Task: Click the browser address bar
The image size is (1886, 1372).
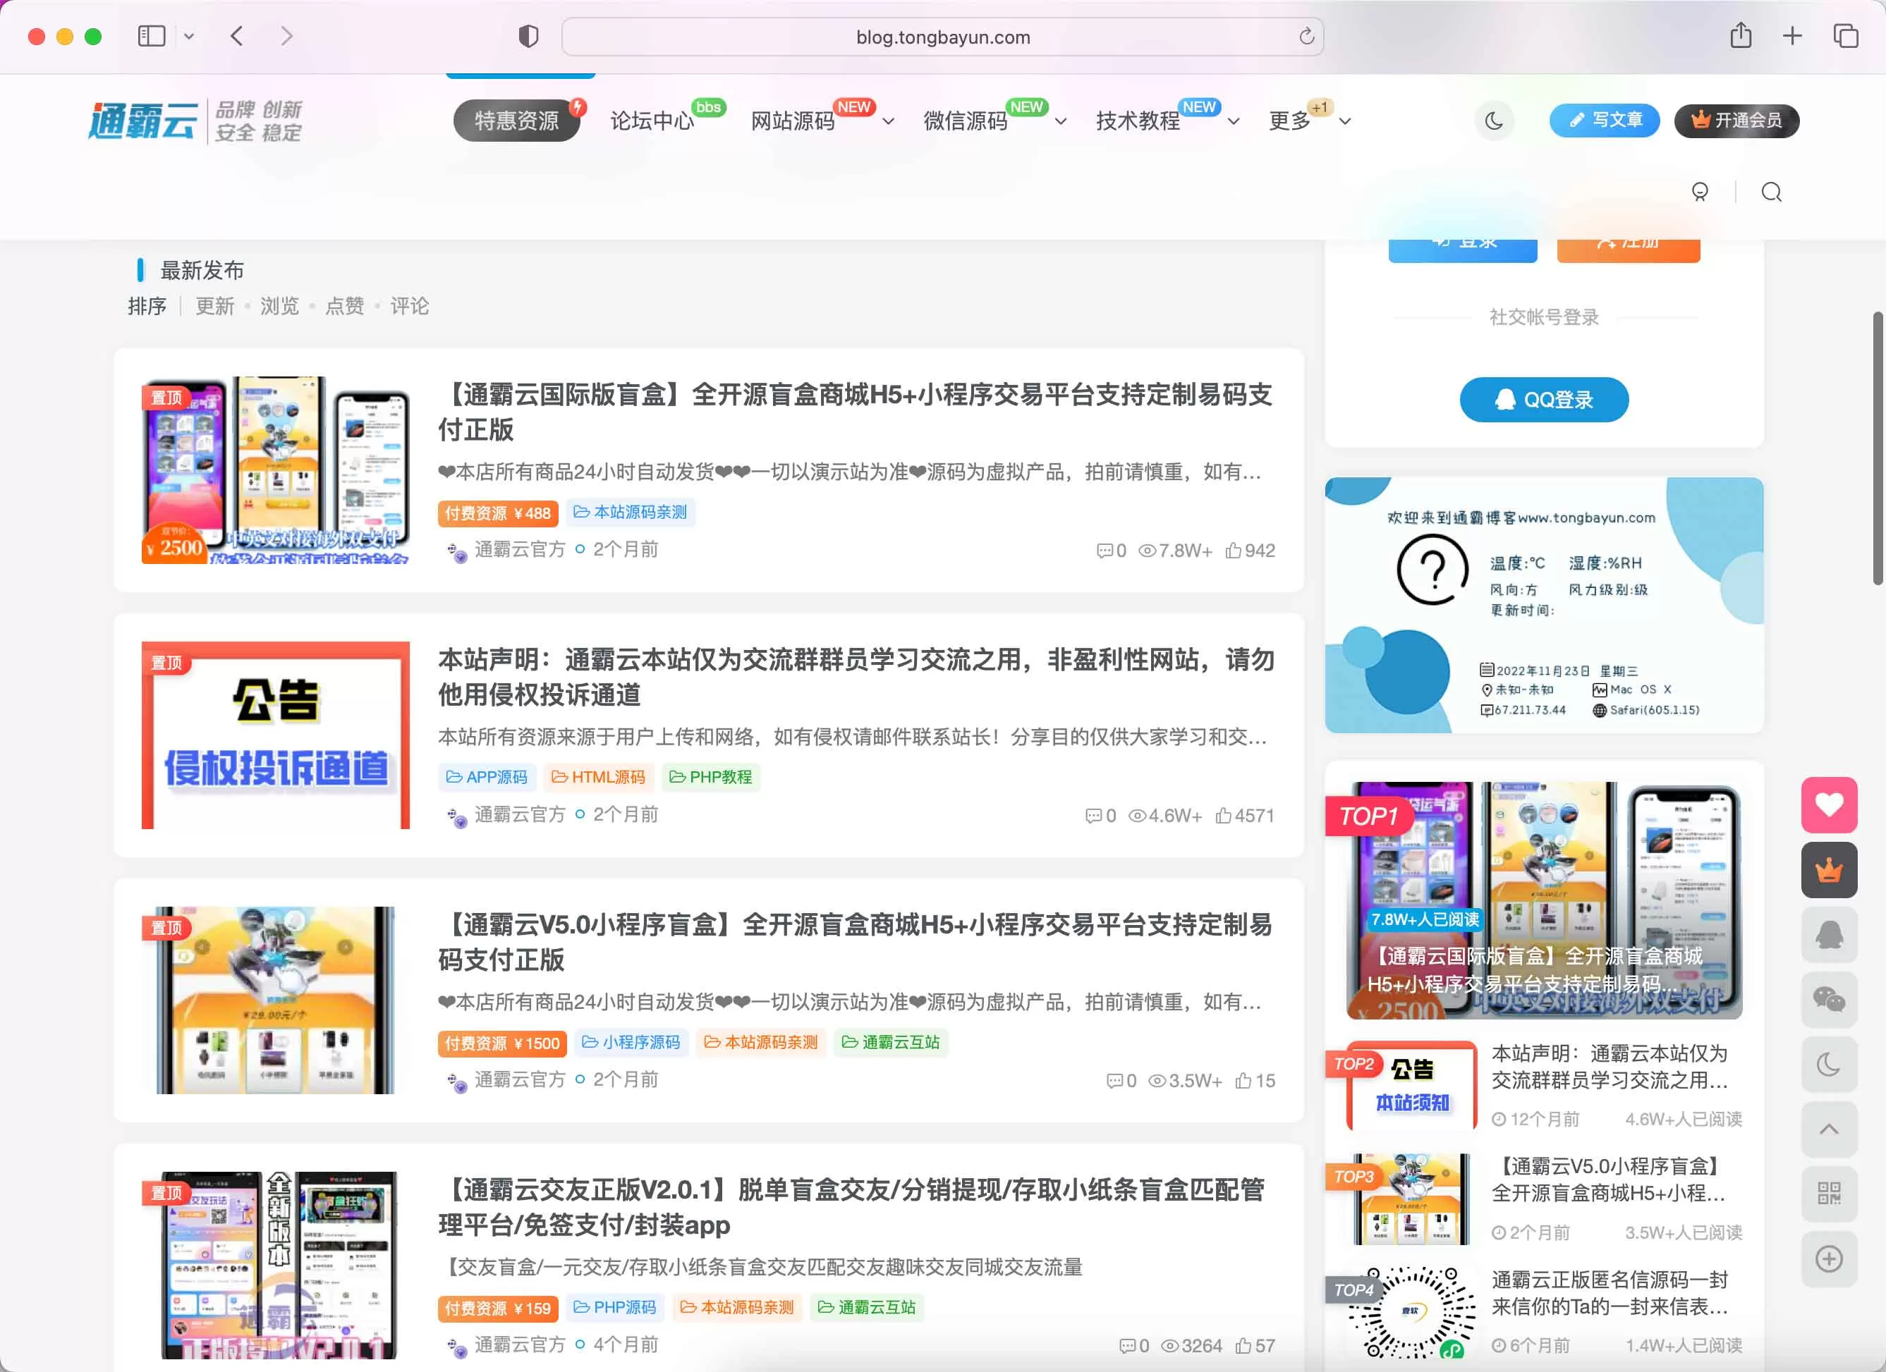Action: (942, 37)
